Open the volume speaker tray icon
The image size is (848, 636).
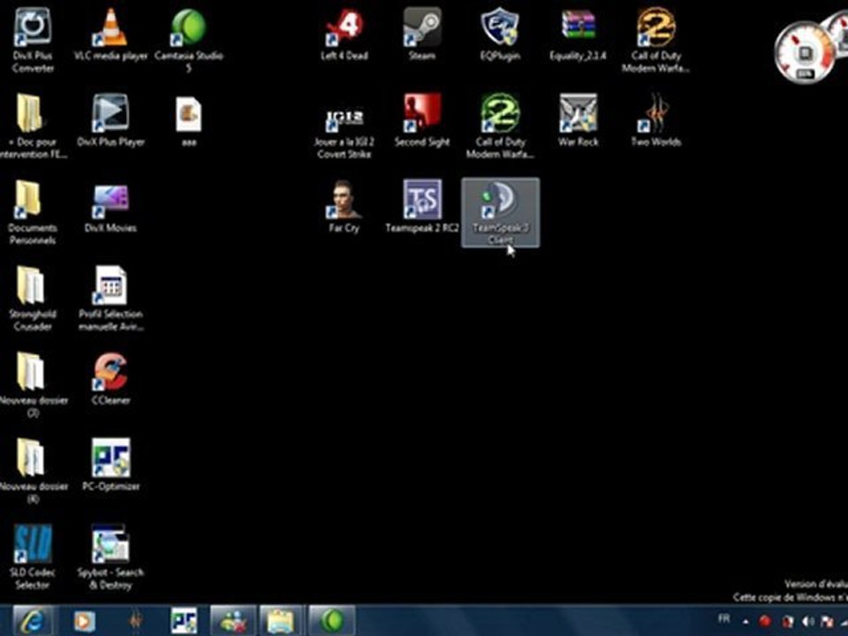pyautogui.click(x=807, y=621)
